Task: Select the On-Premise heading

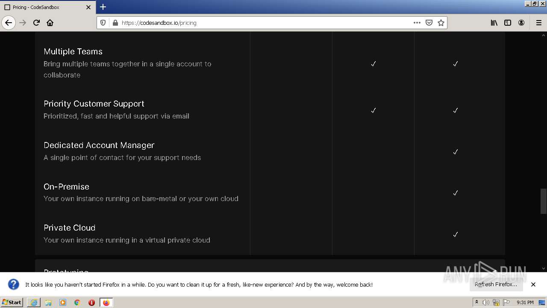Action: pyautogui.click(x=66, y=187)
